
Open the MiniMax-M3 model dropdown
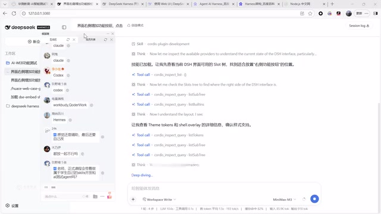[x=285, y=200]
